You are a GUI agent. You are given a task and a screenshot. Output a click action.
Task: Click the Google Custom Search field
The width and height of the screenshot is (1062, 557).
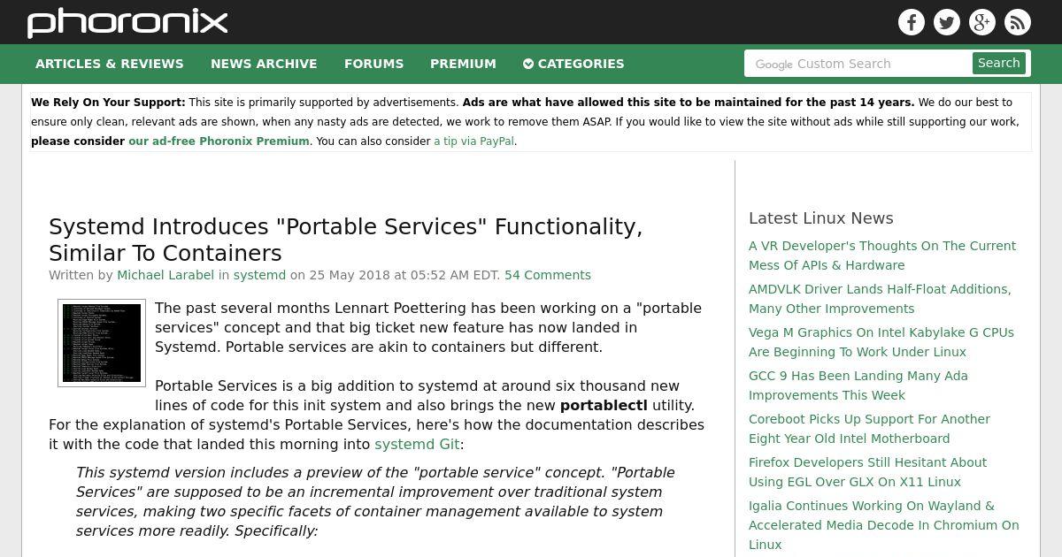(858, 64)
